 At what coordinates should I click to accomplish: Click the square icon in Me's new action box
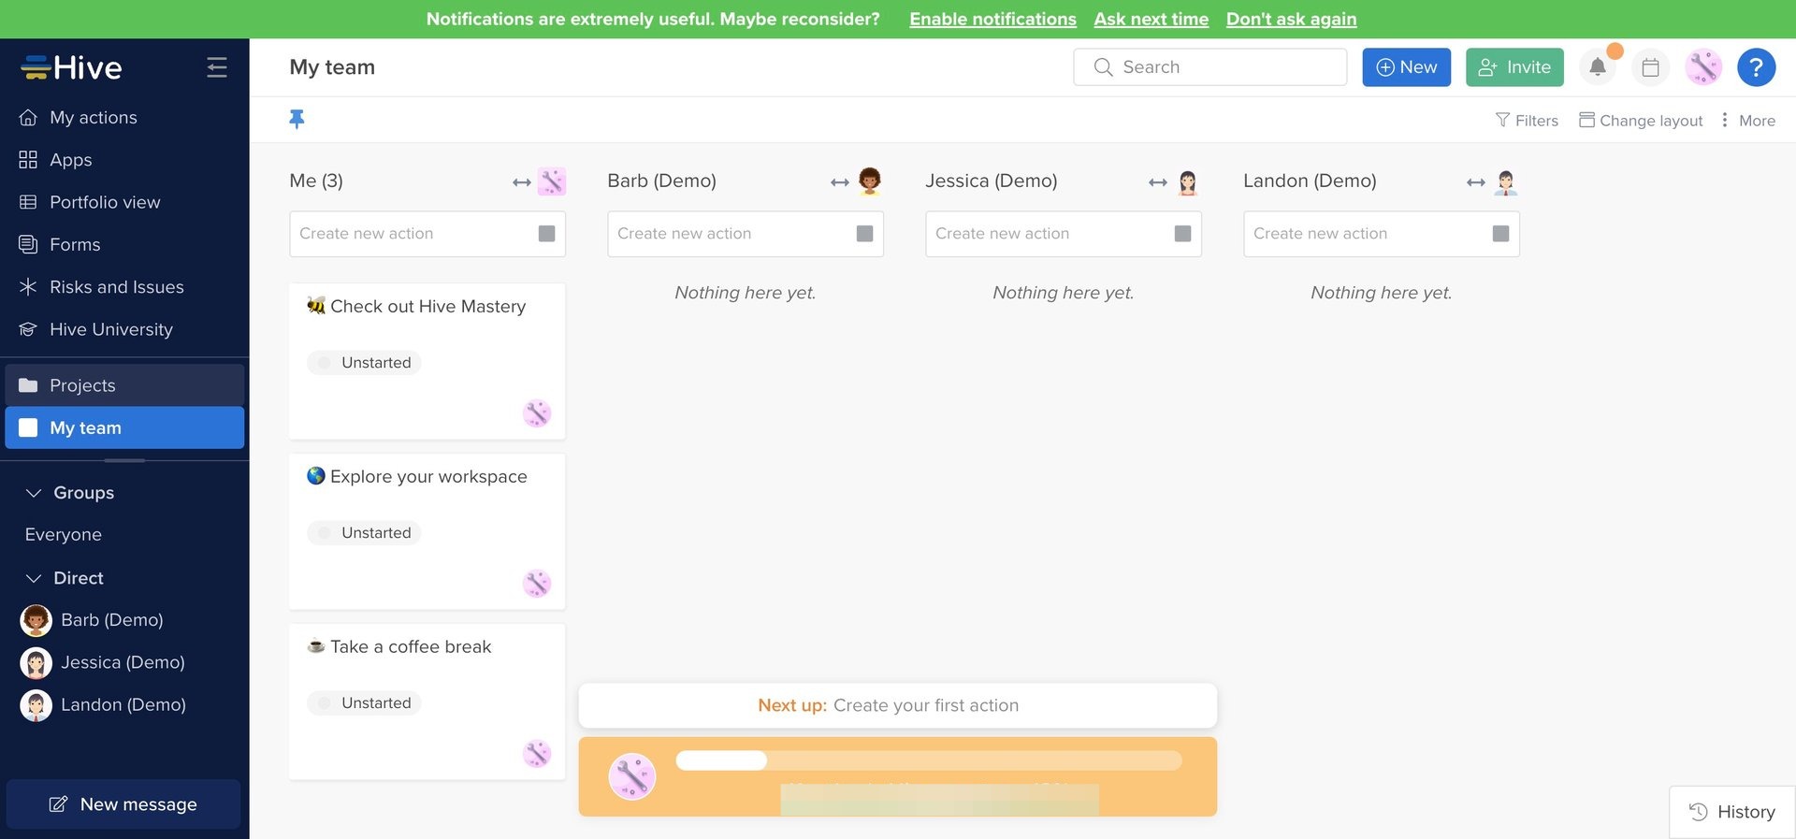pos(547,234)
